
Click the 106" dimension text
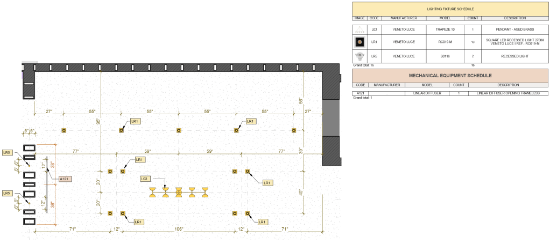(179, 229)
